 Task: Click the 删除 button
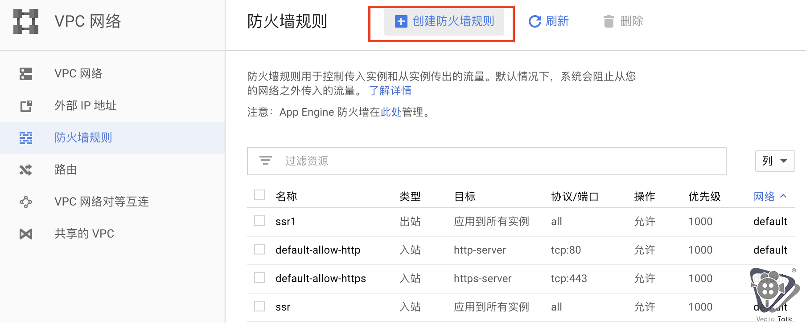click(x=623, y=21)
